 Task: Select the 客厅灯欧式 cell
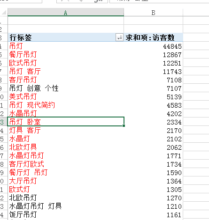click(66, 164)
